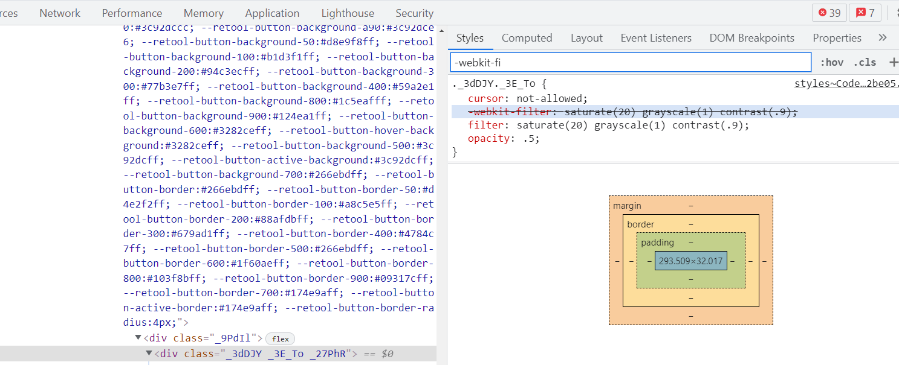Image resolution: width=899 pixels, height=365 pixels.
Task: Add a new style rule with plus icon
Action: 893,62
